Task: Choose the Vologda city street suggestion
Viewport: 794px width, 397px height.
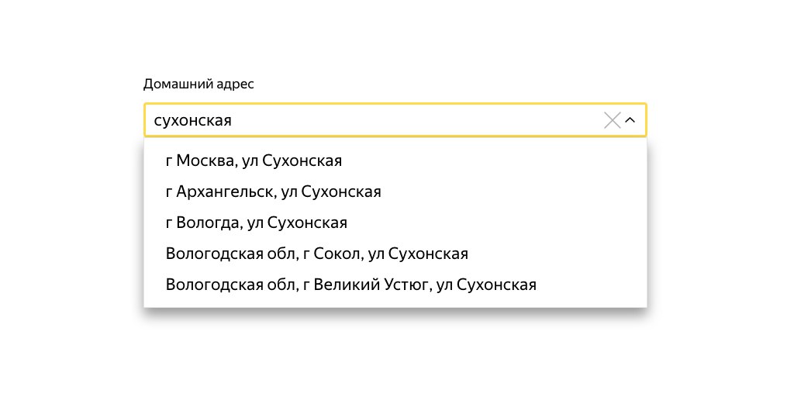Action: (x=256, y=223)
